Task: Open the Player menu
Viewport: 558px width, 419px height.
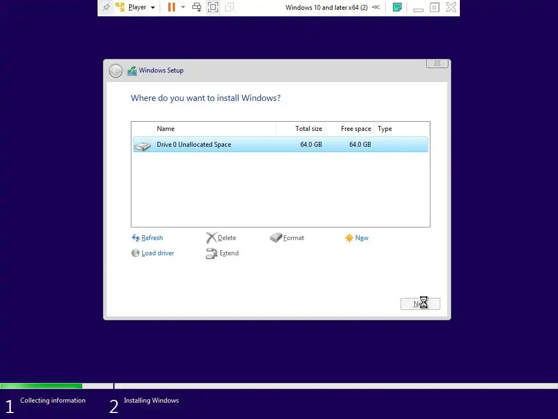Action: (x=137, y=7)
